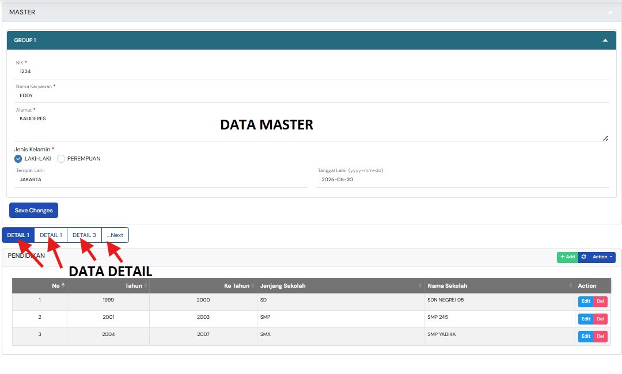Open the DETAIL 3 tab
Viewport: 622px width, 374px height.
pyautogui.click(x=84, y=235)
